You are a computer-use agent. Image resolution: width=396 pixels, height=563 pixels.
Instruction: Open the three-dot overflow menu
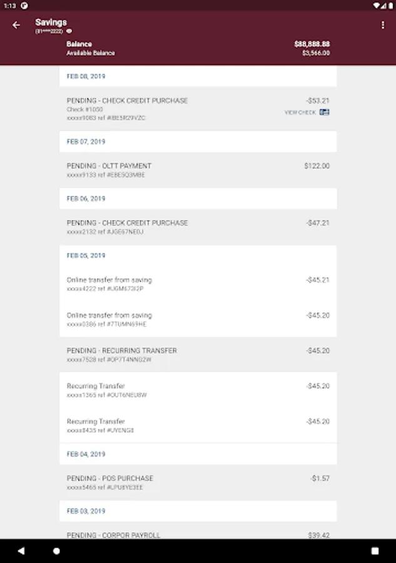[382, 25]
